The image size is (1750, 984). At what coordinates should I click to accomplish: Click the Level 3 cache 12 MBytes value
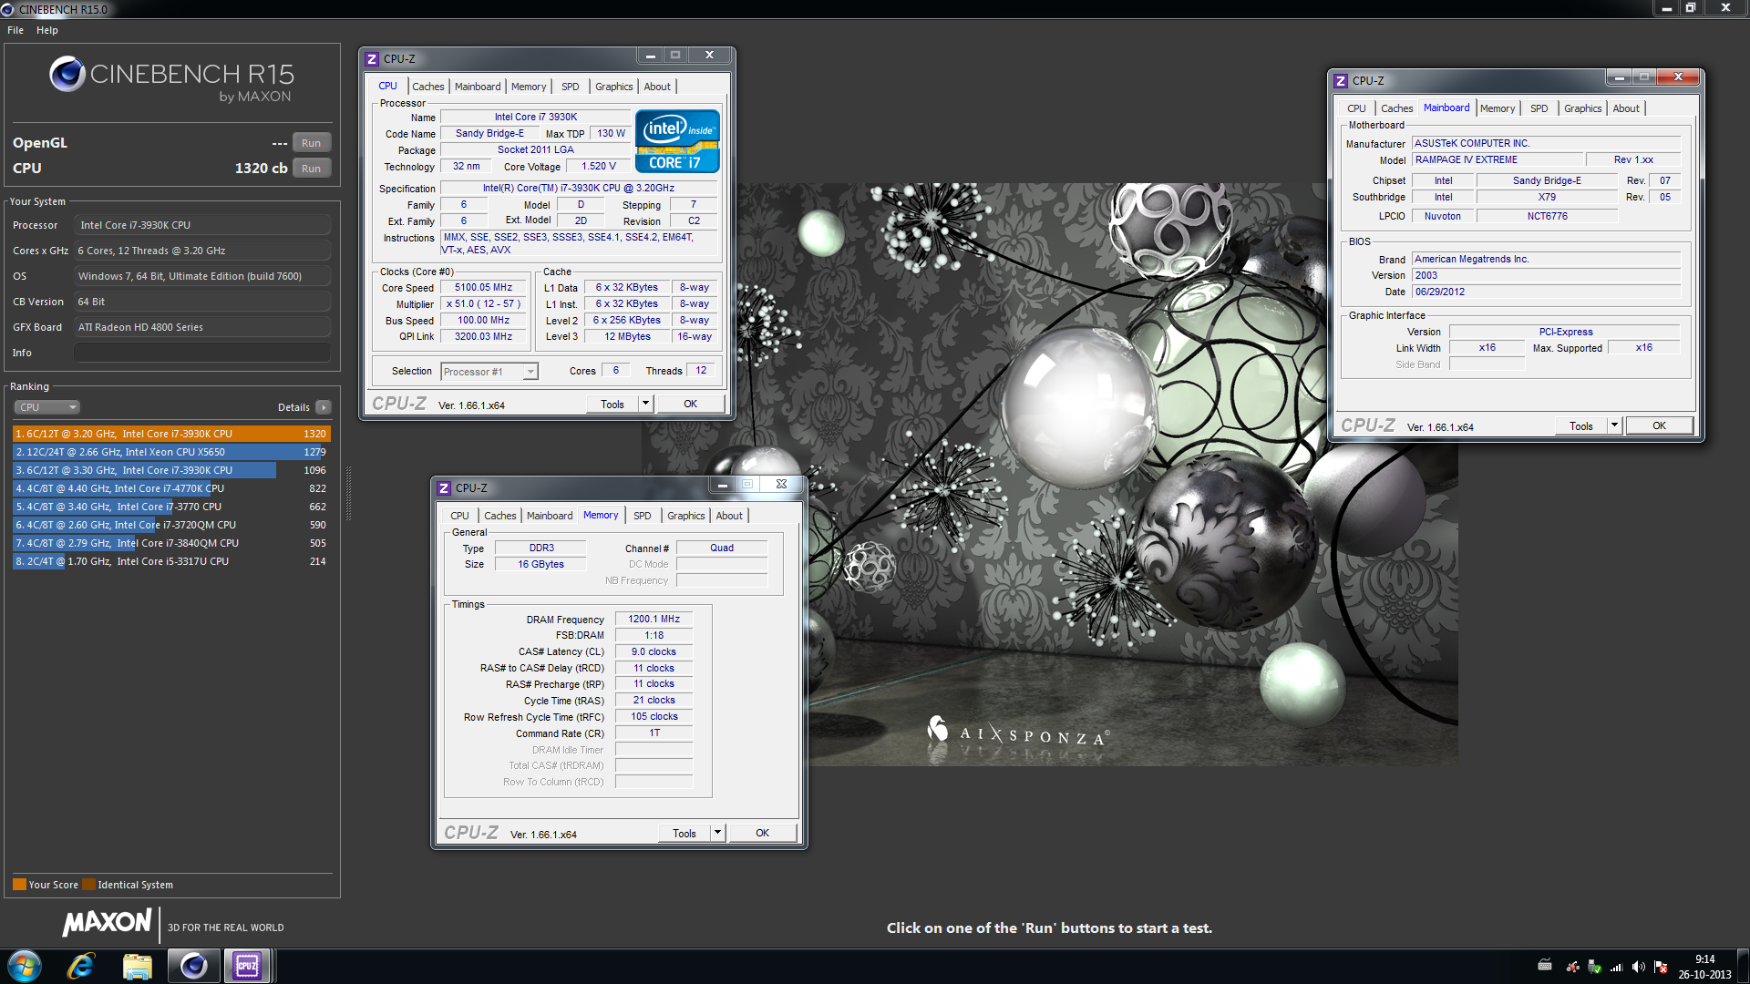click(x=627, y=336)
